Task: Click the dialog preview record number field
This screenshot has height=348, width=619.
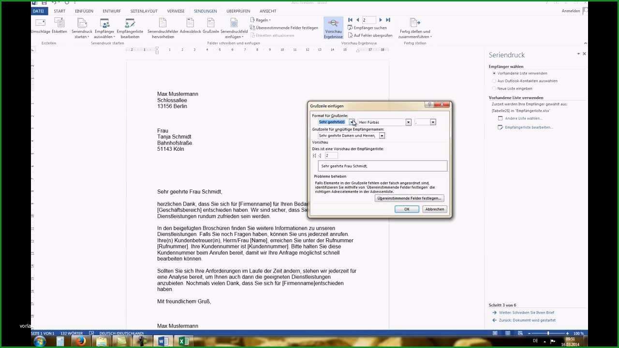Action: [331, 156]
